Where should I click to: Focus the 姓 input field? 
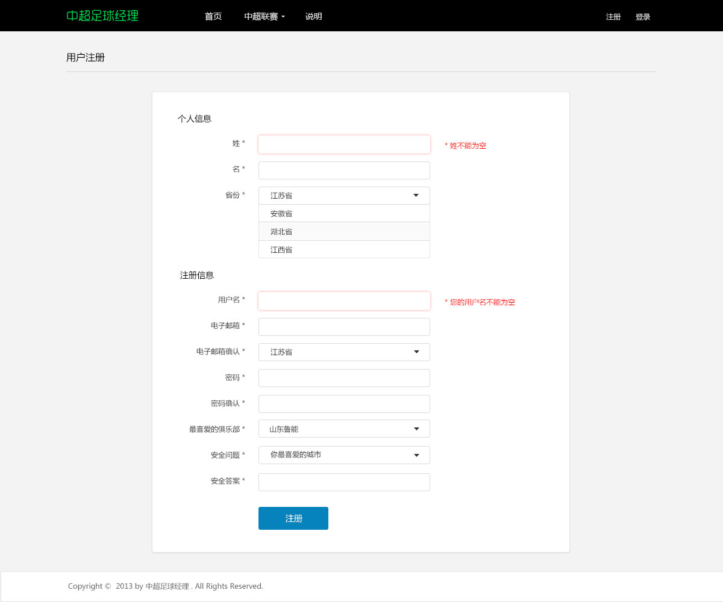pos(344,144)
